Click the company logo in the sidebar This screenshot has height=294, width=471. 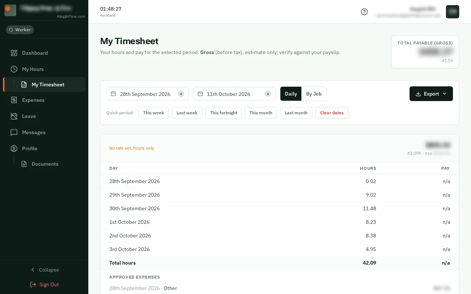pos(10,10)
